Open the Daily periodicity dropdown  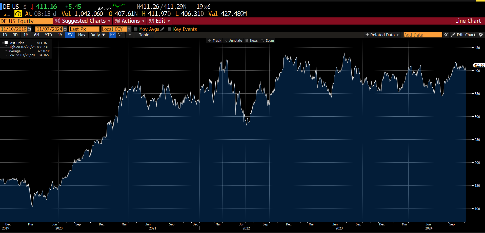pos(97,35)
